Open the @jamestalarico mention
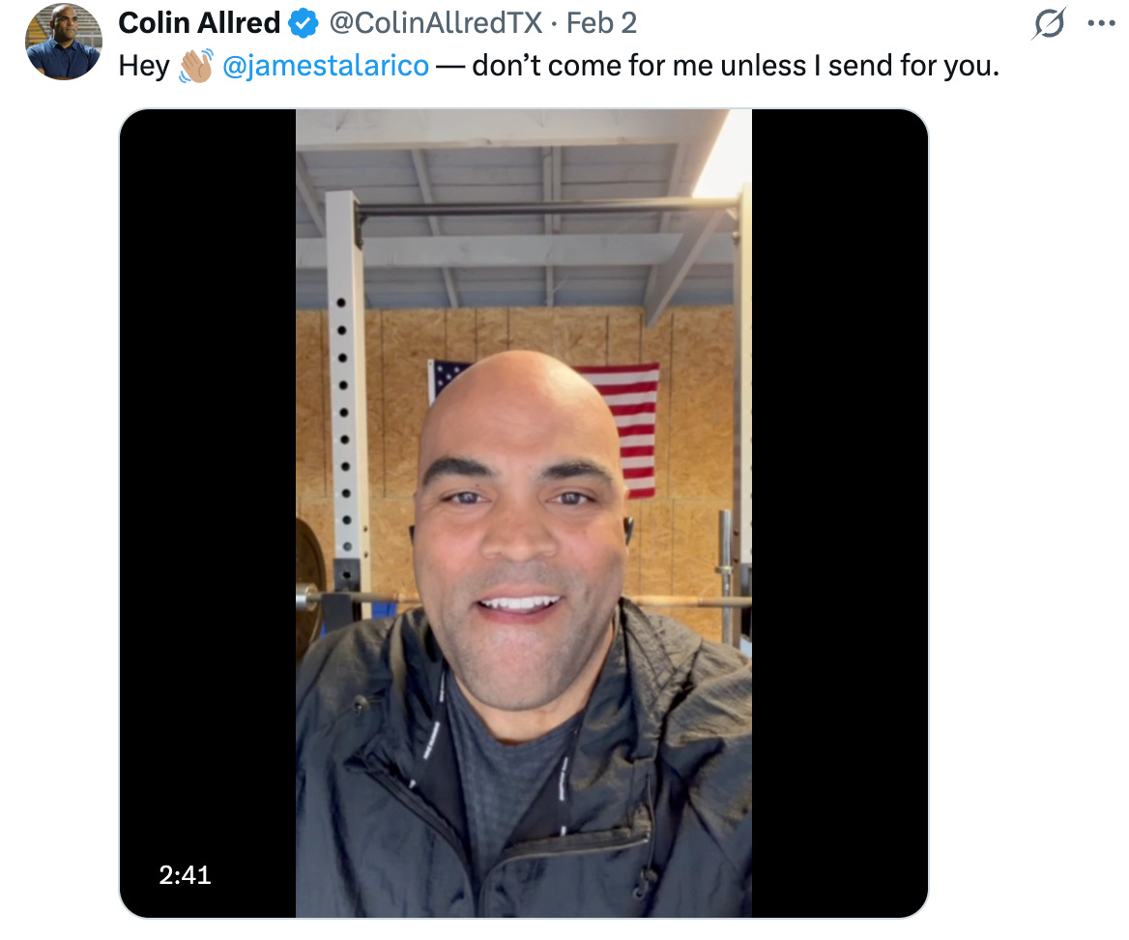The width and height of the screenshot is (1129, 940). 326,67
